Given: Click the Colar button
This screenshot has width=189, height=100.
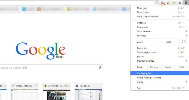Looking at the screenshot, I should pos(182,67).
